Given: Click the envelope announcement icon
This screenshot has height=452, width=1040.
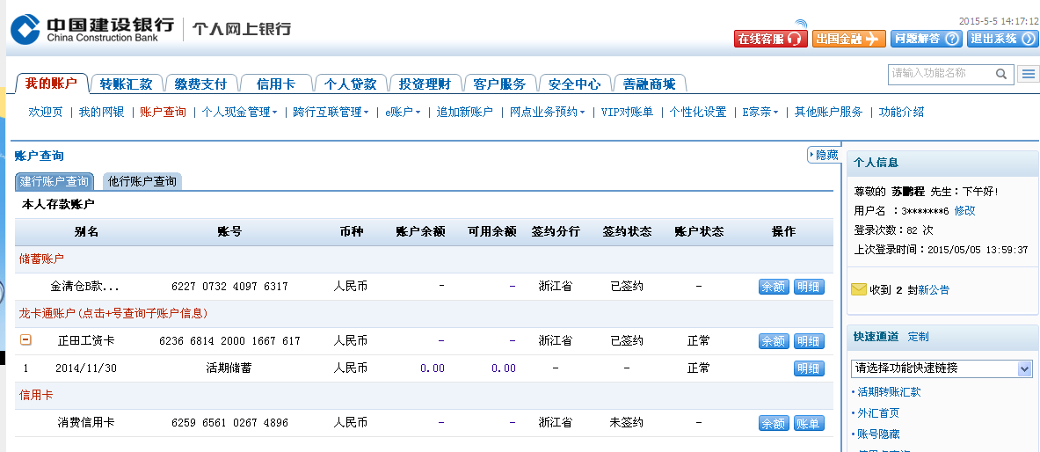Looking at the screenshot, I should (x=858, y=289).
